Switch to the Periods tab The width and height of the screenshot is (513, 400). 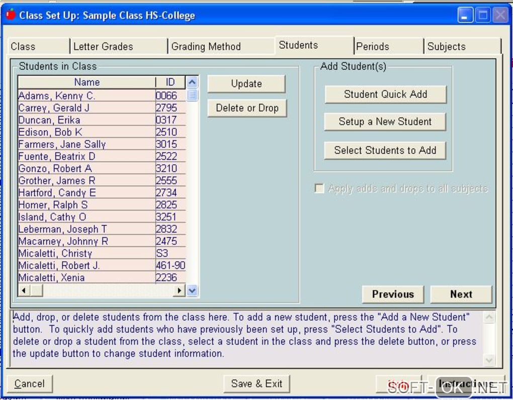coord(389,46)
